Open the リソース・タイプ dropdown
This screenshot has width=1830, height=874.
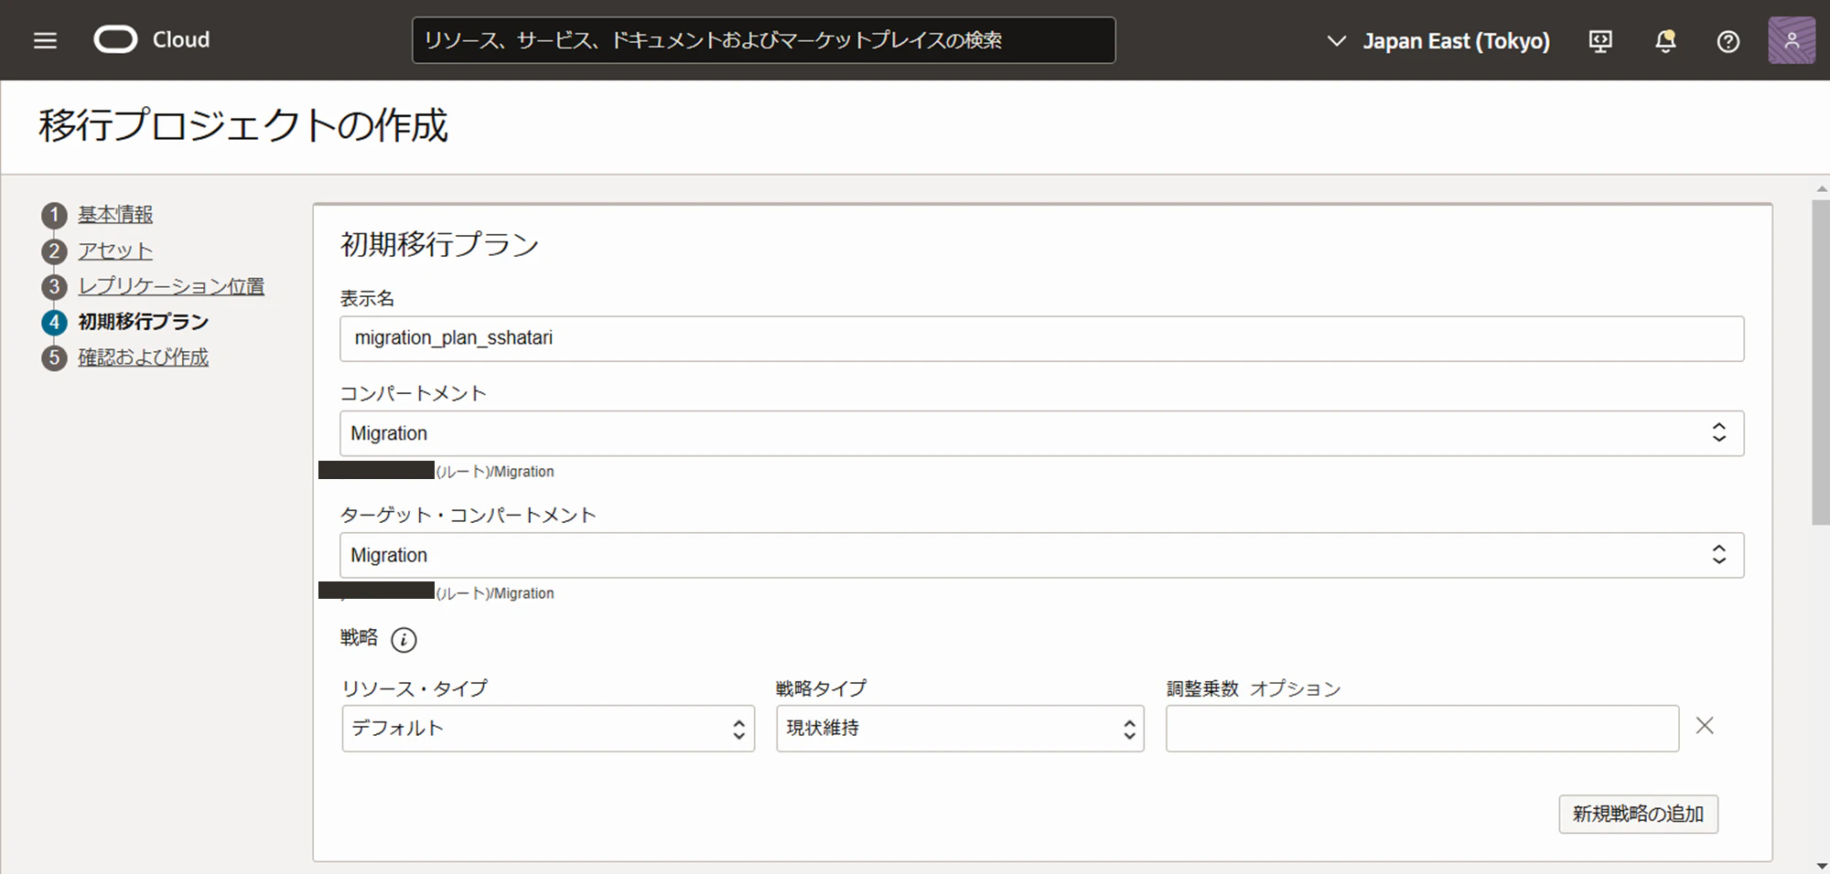click(548, 729)
